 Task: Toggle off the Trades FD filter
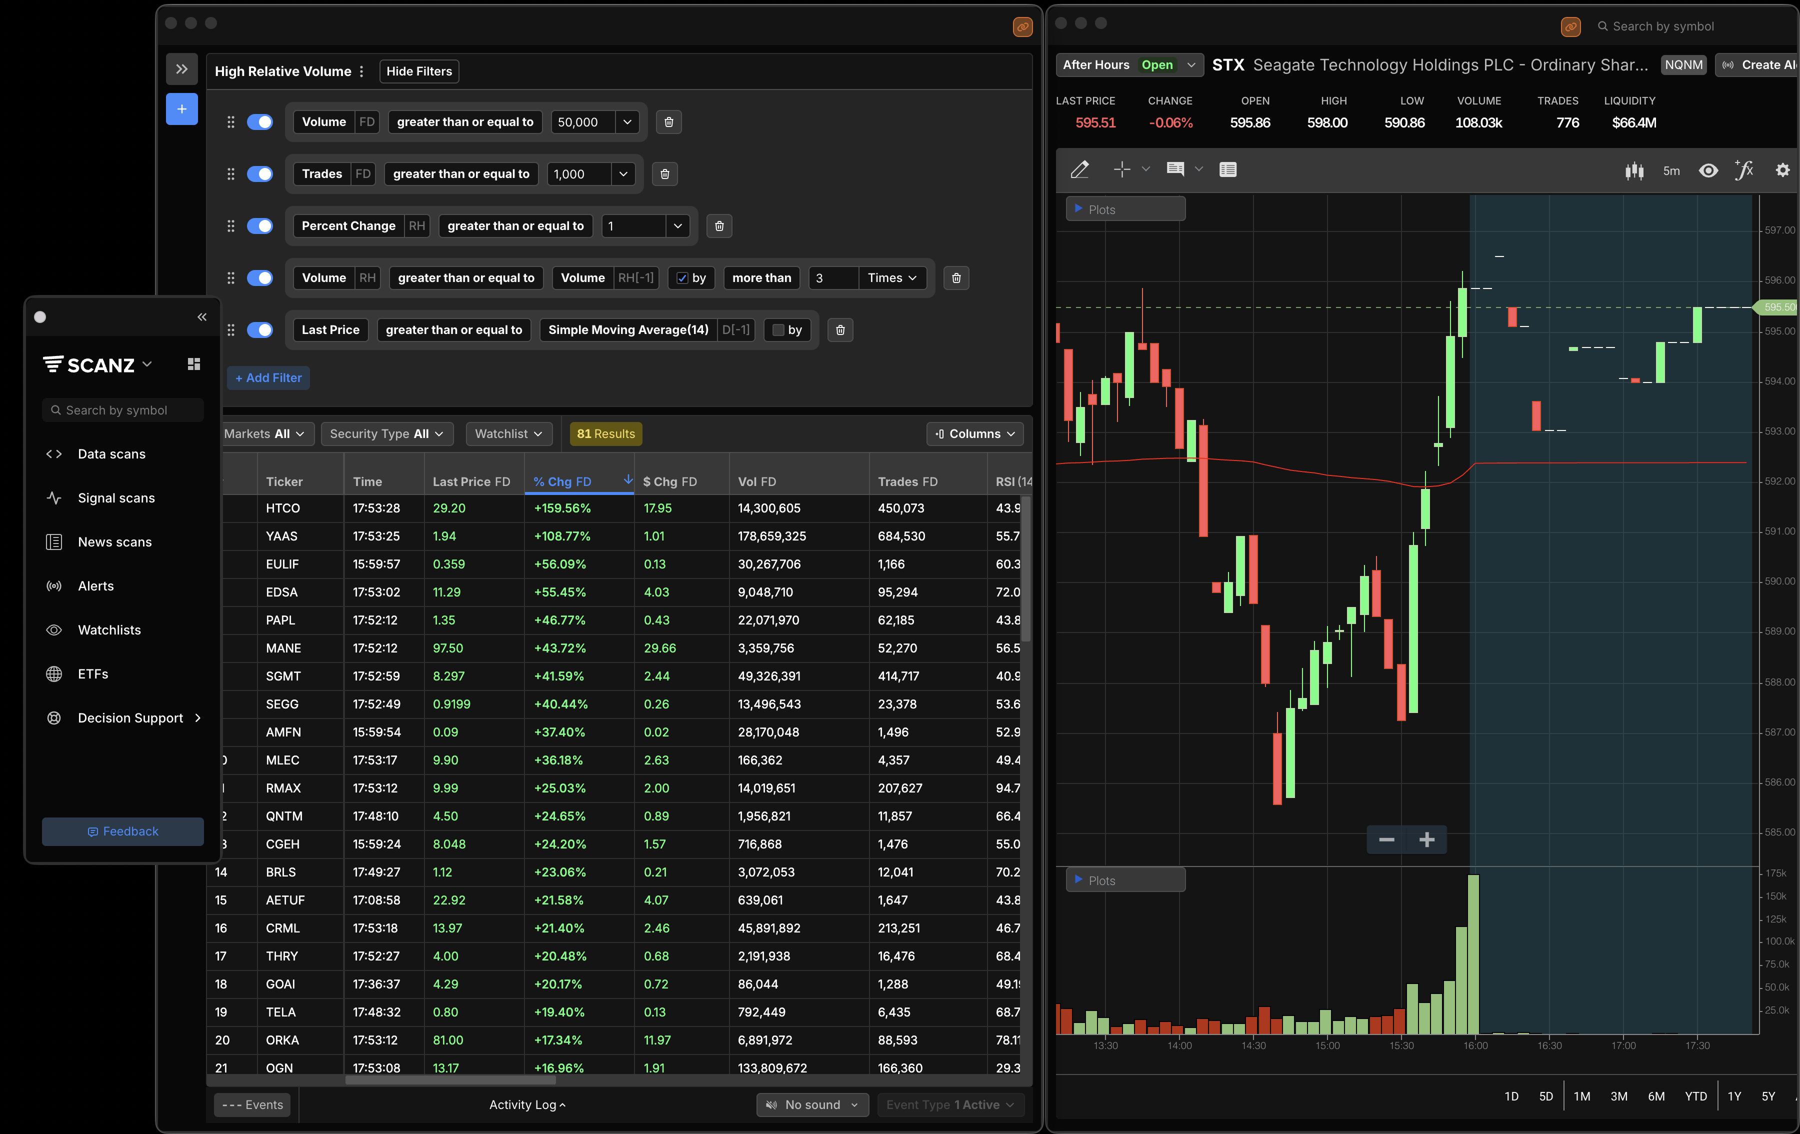point(260,174)
